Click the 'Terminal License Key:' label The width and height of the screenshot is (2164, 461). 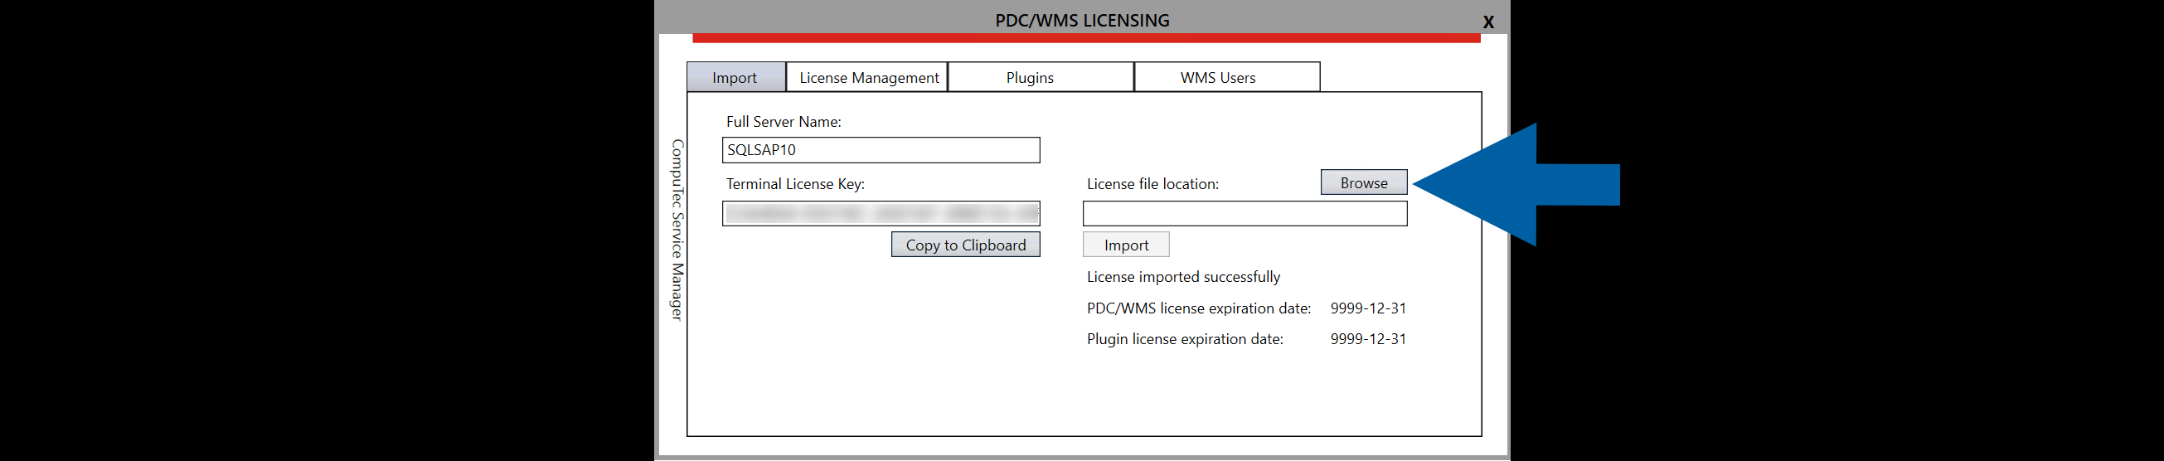794,184
